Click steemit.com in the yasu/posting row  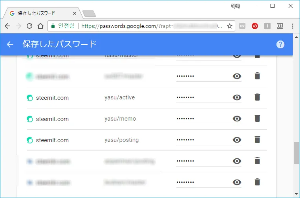pyautogui.click(x=52, y=140)
